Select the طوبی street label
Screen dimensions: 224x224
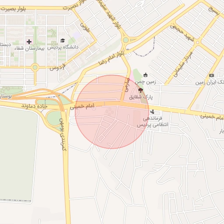(85, 27)
